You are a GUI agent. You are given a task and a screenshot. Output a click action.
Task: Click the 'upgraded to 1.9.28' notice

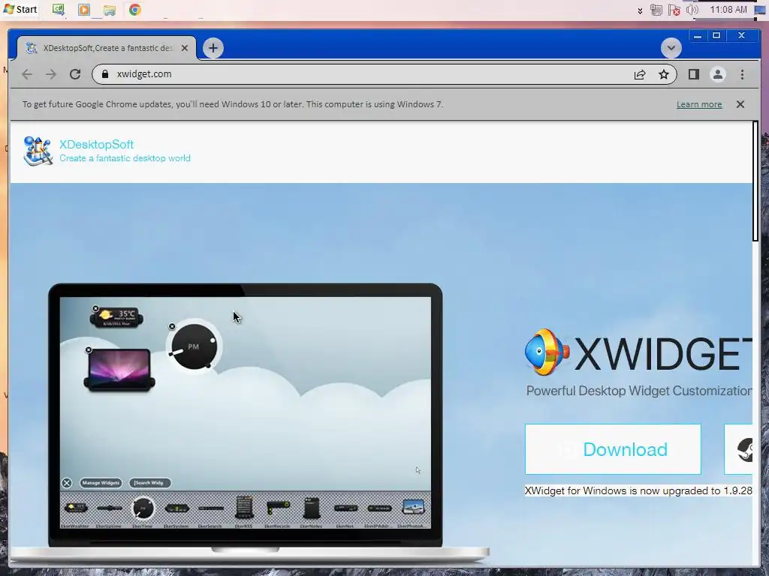click(638, 490)
